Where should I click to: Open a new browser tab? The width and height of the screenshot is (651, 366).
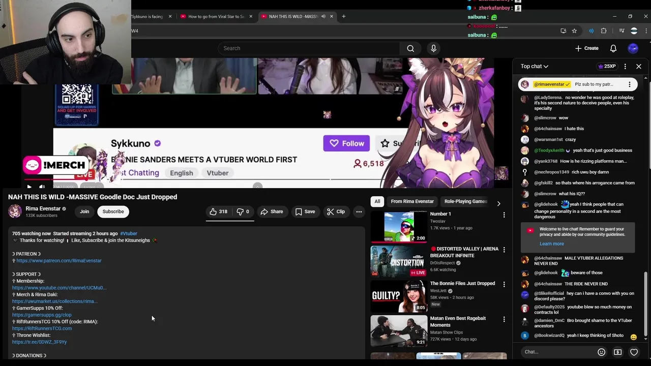343,16
